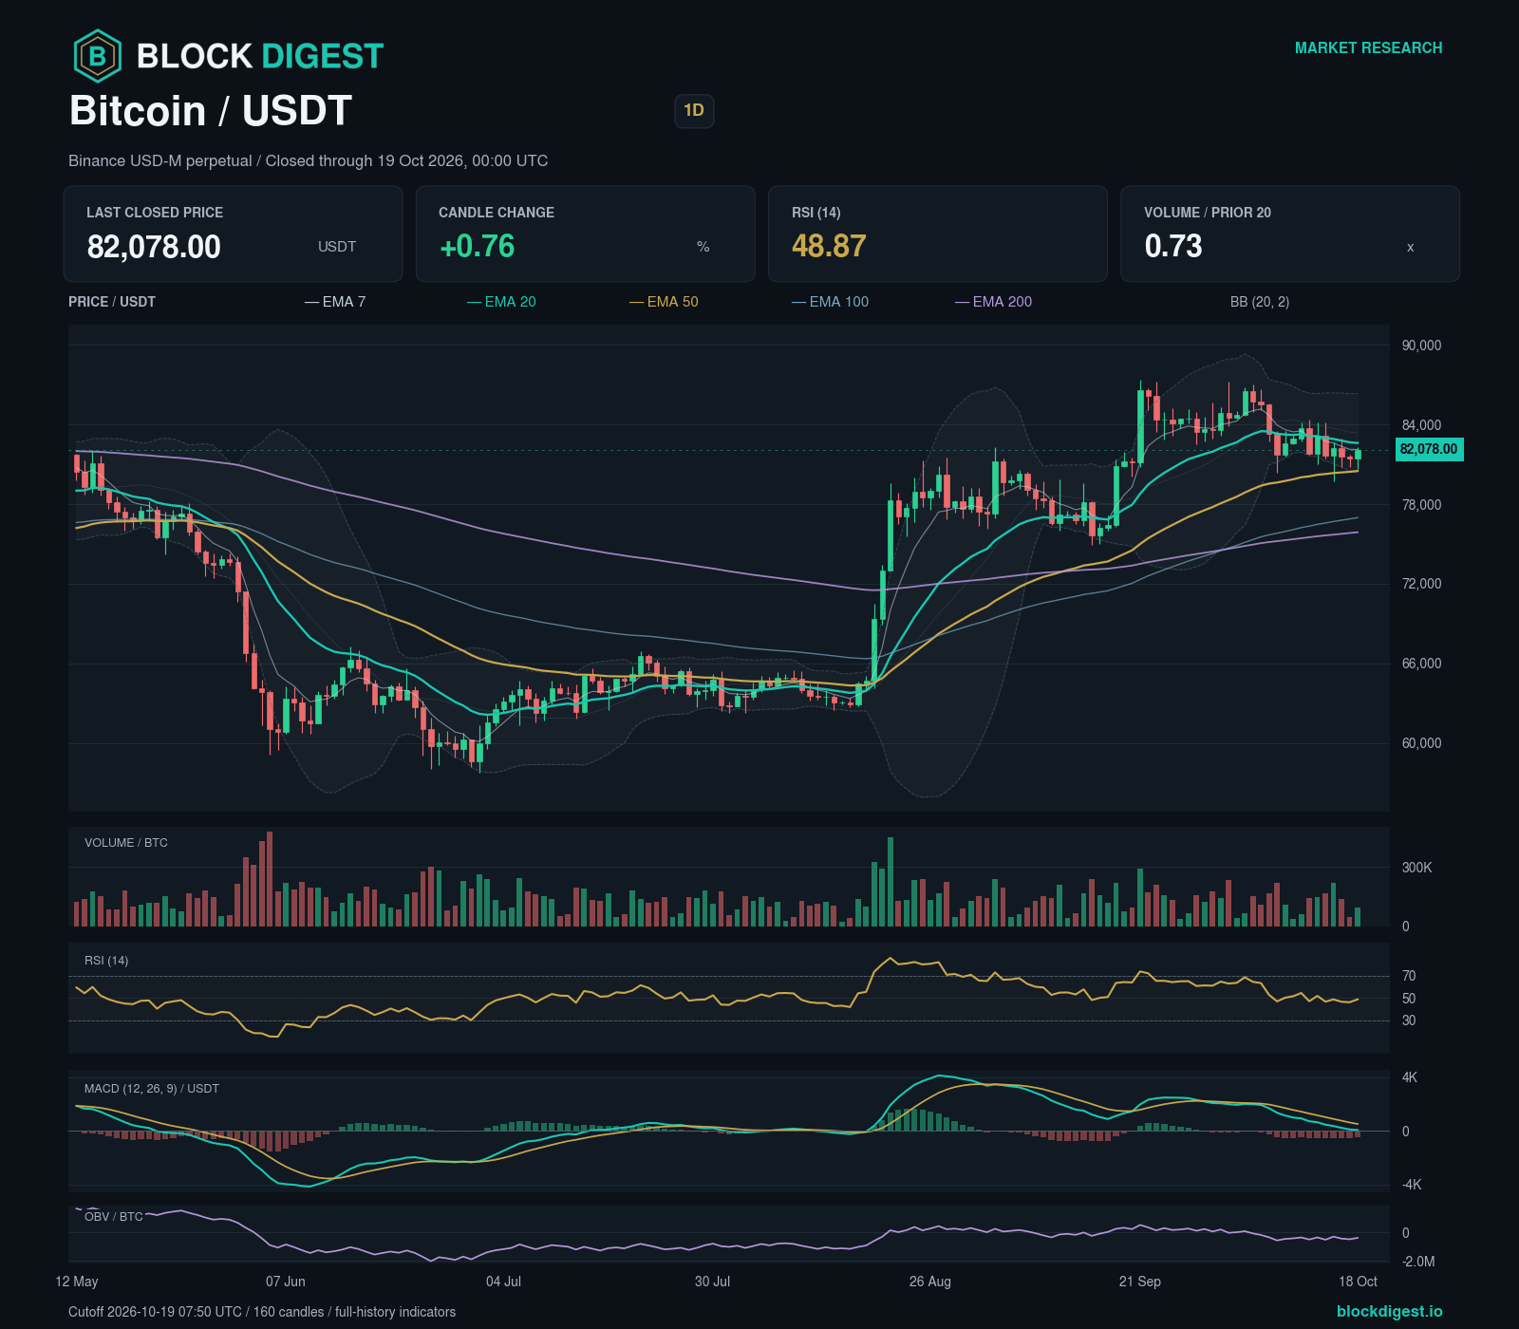The image size is (1519, 1329).
Task: Select the Volume / Prior 20 value 0.73
Action: click(1173, 247)
